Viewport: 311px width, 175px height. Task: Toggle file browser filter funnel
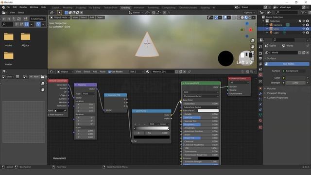point(38,24)
